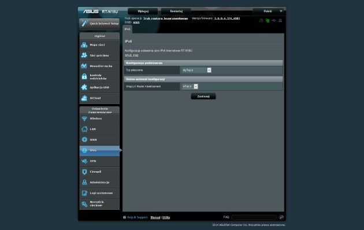Image resolution: width=364 pixels, height=230 pixels.
Task: Open the WAN menu item
Action: tap(99, 140)
